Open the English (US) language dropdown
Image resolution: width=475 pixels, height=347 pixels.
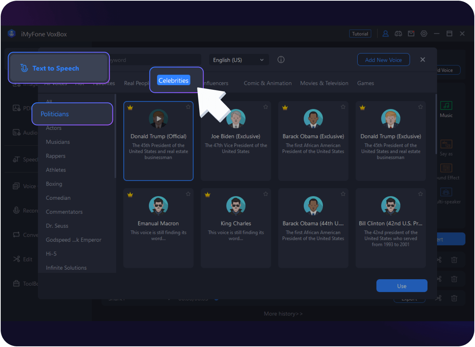coord(239,60)
